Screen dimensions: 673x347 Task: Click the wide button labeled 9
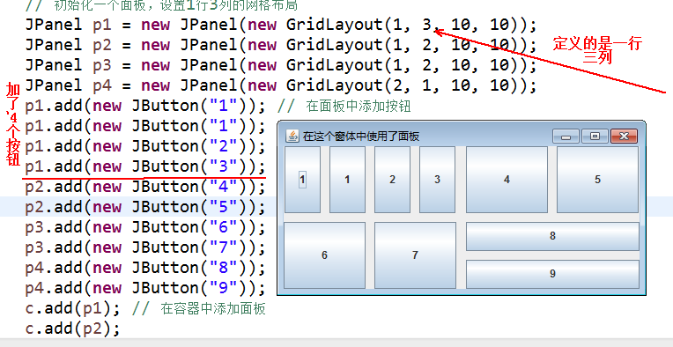[552, 274]
